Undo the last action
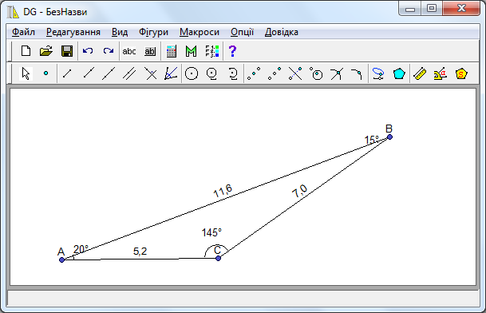The width and height of the screenshot is (486, 313). click(x=88, y=51)
